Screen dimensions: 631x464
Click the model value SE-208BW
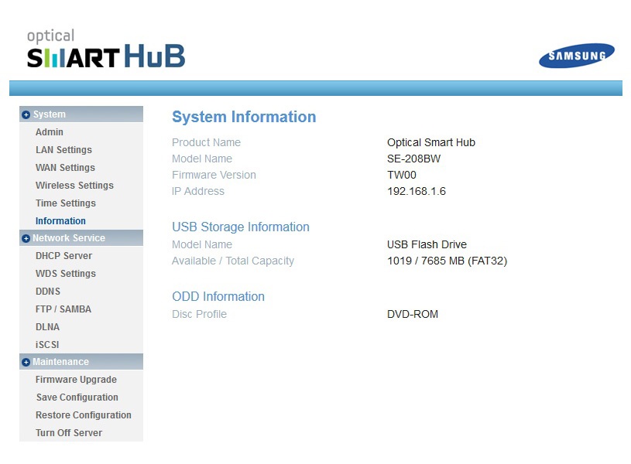pyautogui.click(x=413, y=159)
